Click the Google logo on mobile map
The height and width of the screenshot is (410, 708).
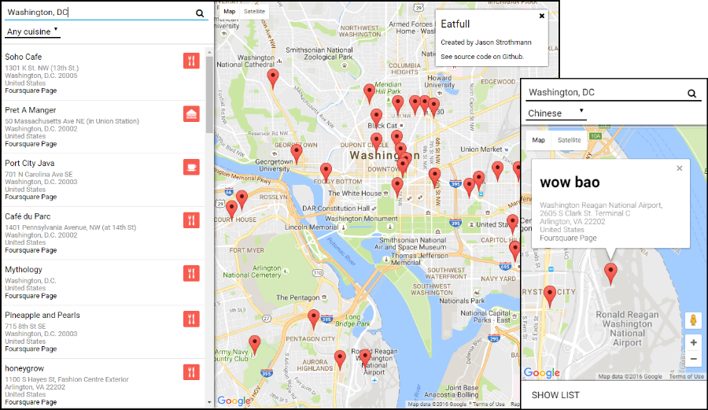542,372
